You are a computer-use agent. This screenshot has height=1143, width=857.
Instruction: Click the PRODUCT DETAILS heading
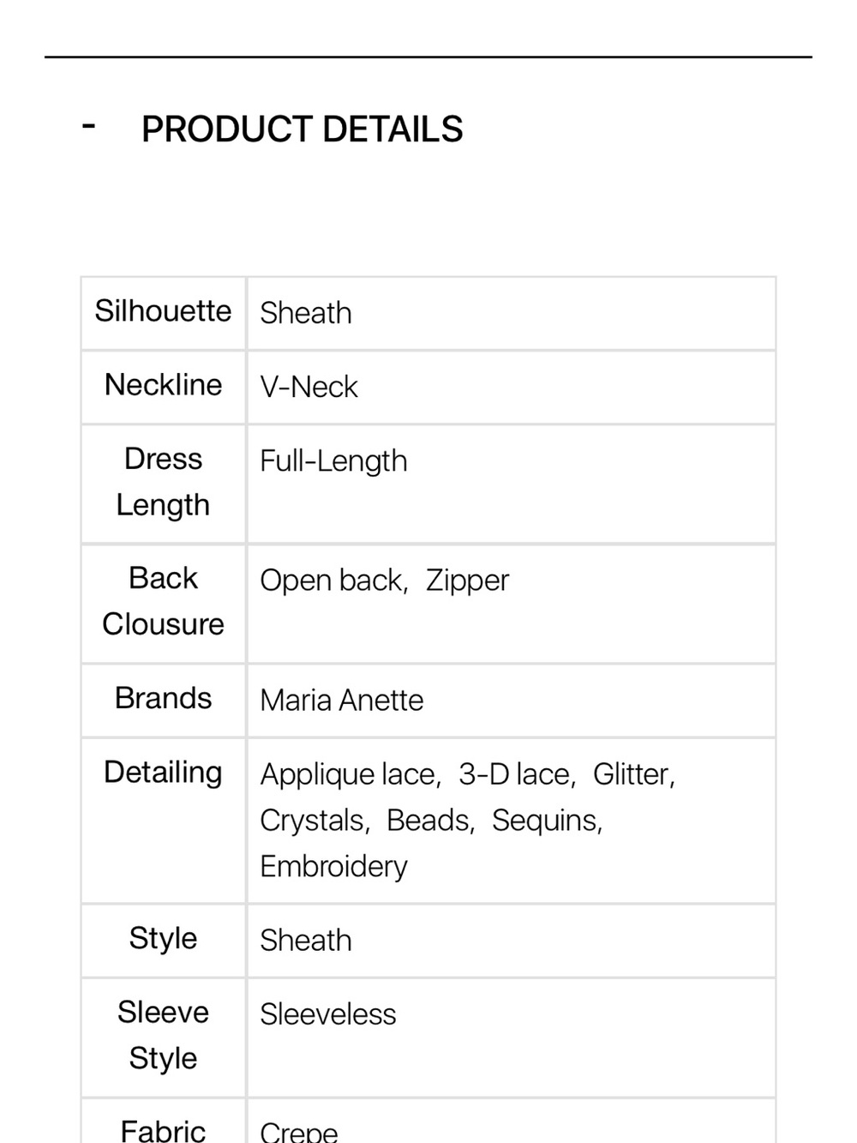tap(302, 129)
